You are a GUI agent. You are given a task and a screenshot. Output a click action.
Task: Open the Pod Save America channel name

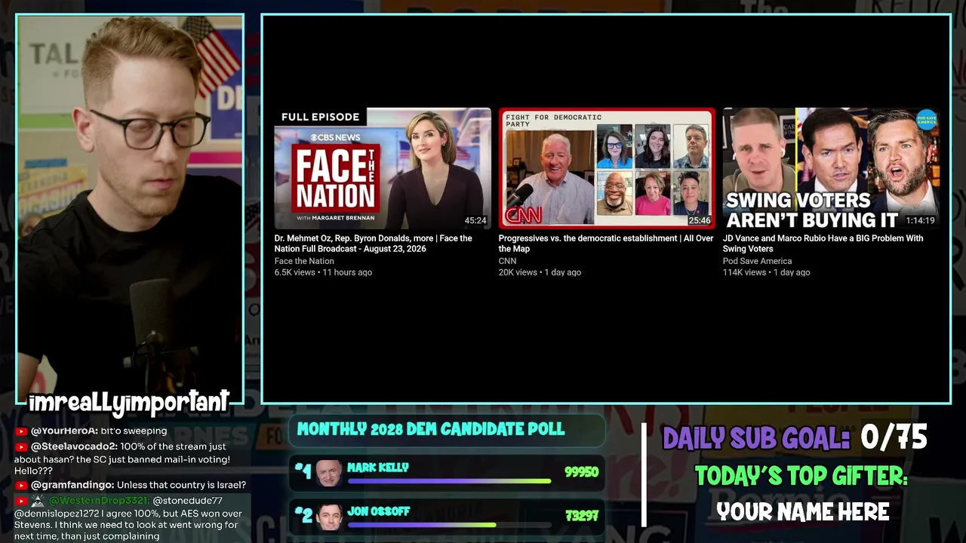[x=757, y=262]
